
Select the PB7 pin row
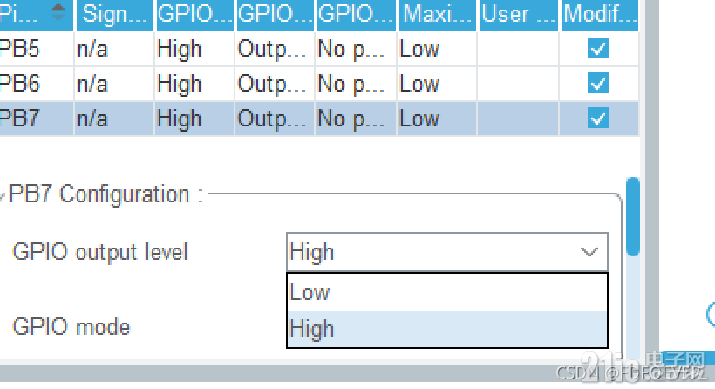coord(19,118)
